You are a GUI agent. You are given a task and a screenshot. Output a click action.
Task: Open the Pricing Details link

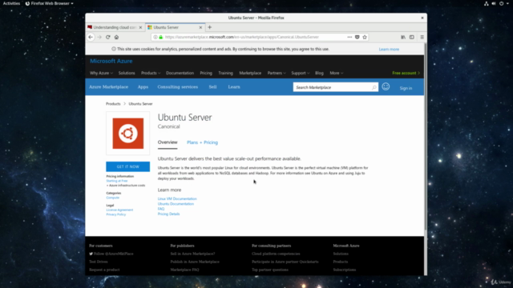coord(168,214)
